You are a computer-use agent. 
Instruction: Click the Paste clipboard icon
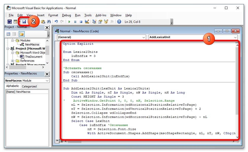(x=43, y=22)
